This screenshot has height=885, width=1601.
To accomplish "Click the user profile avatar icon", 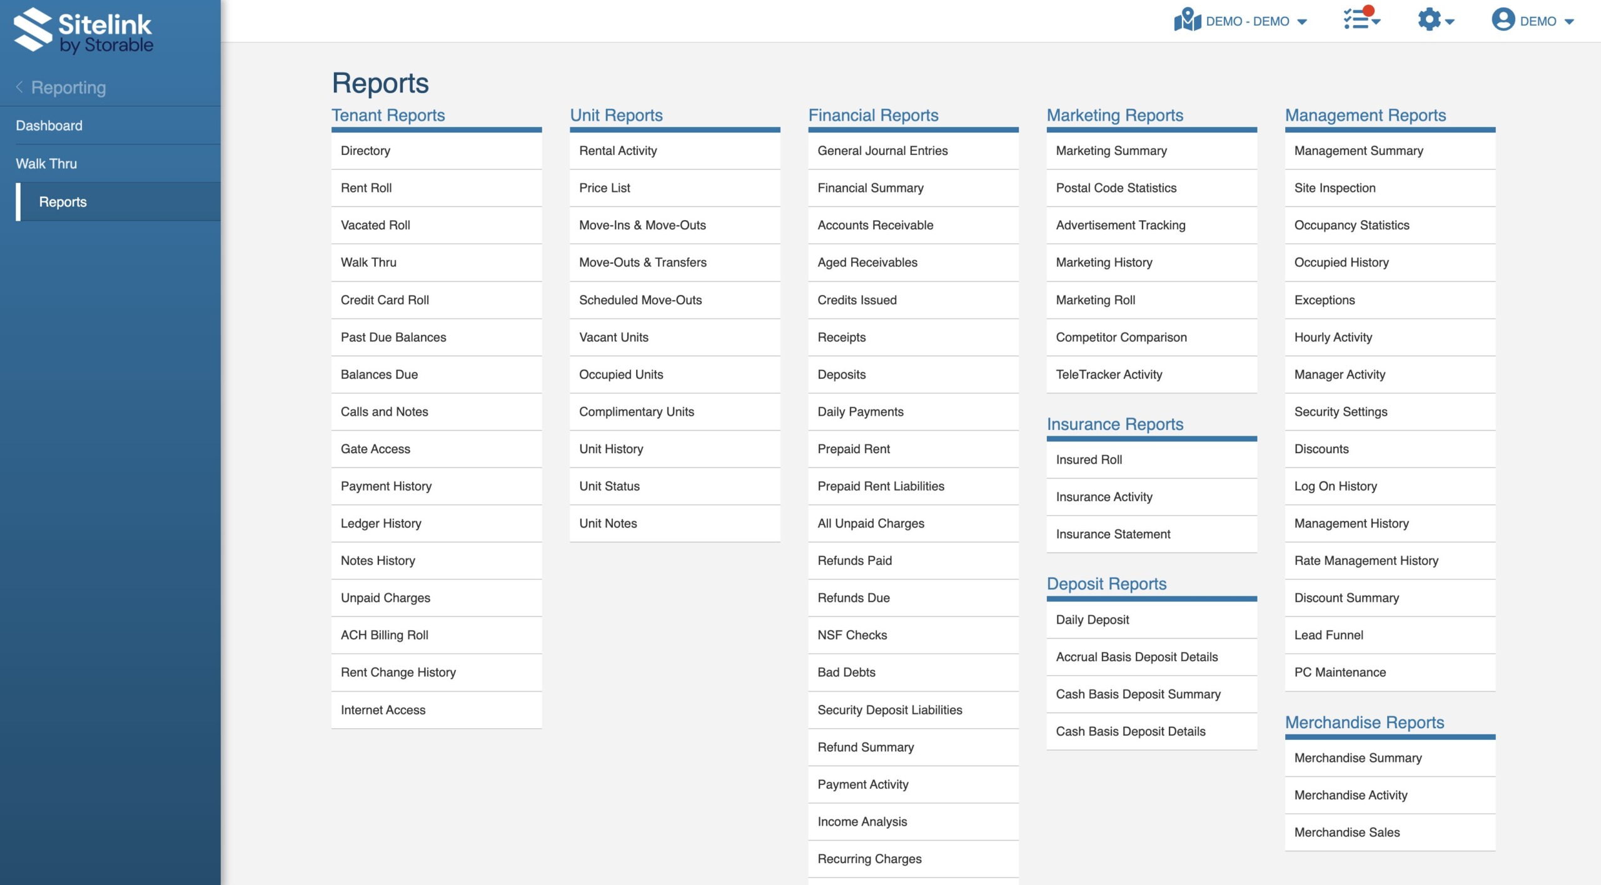I will 1503,19.
